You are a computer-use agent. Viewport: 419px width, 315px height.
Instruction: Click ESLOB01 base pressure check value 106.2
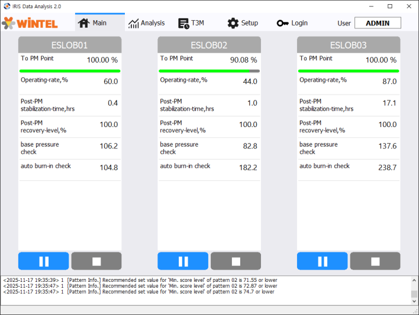click(x=109, y=146)
